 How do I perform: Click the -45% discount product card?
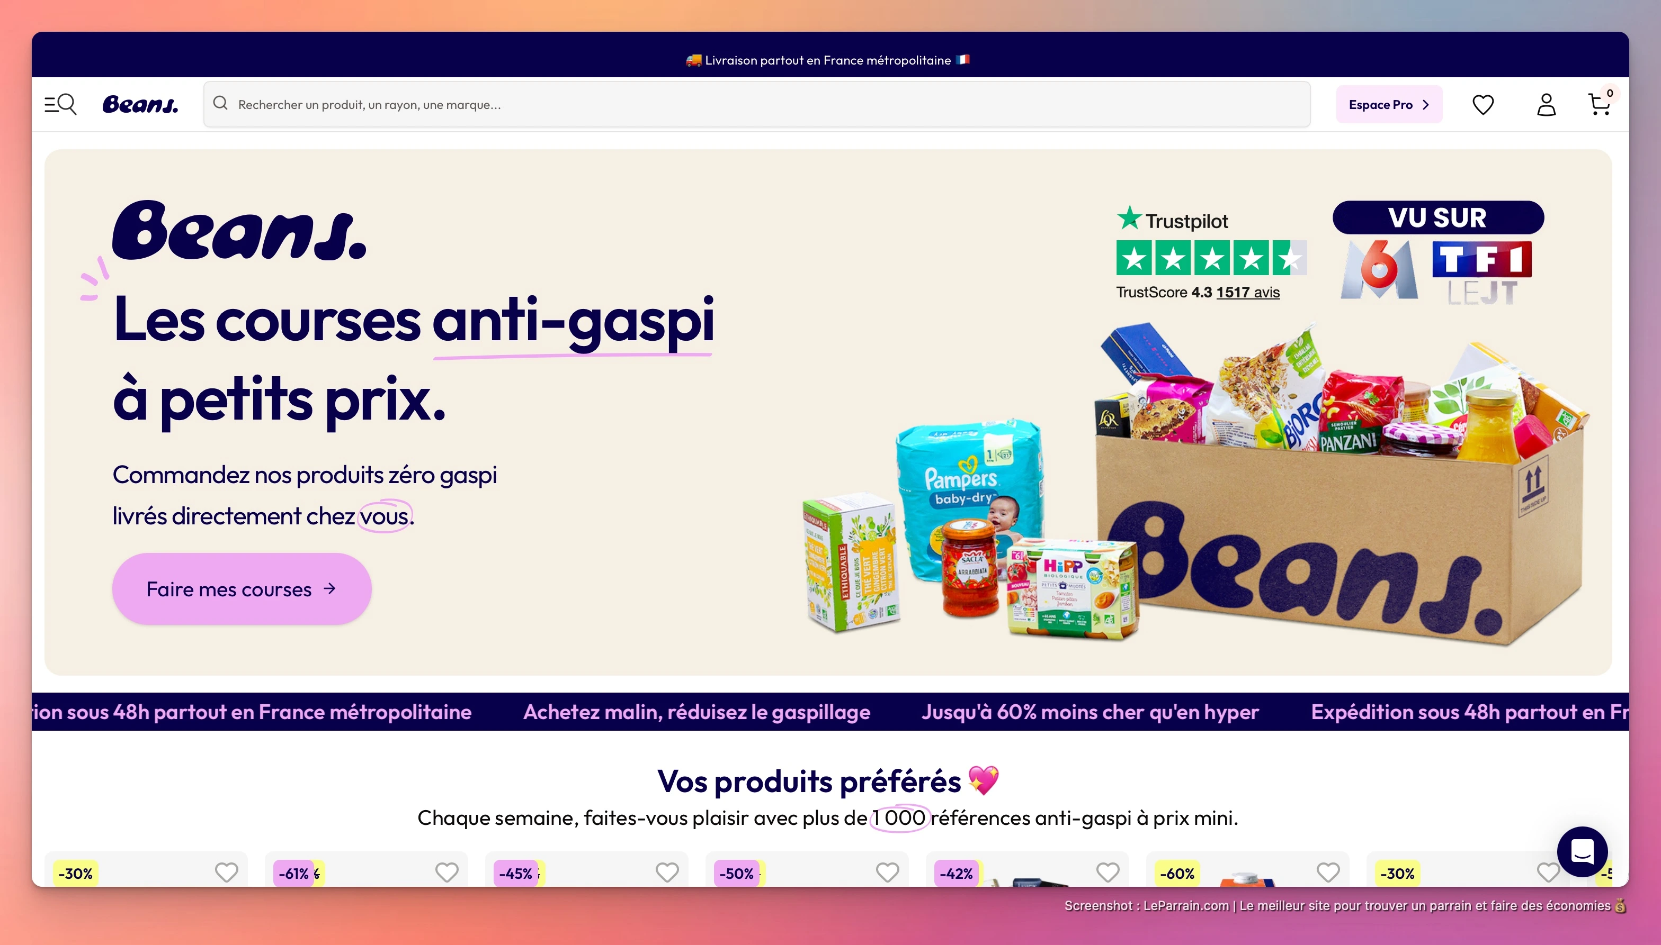[586, 869]
